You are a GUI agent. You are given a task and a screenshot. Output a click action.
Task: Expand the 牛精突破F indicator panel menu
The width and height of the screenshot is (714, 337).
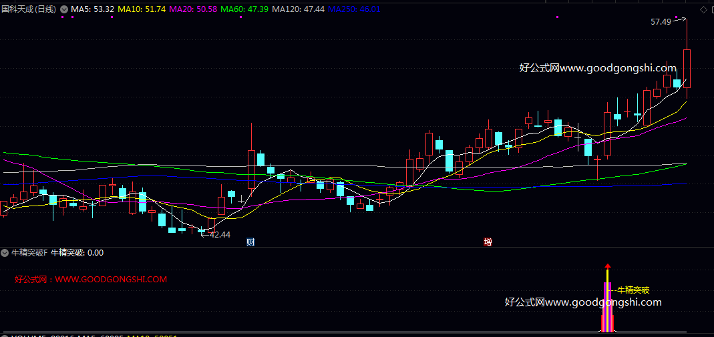pos(5,253)
